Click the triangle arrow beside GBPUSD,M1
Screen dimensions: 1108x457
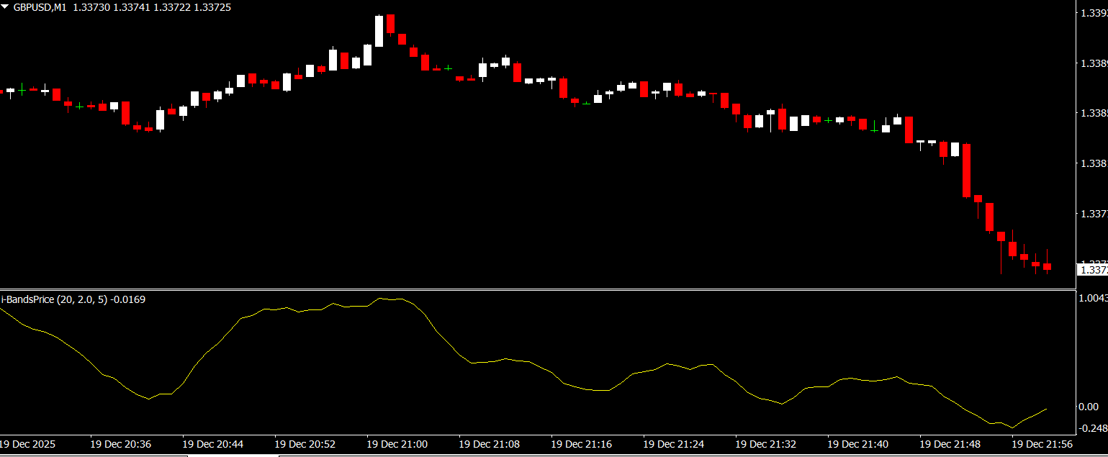[x=6, y=6]
